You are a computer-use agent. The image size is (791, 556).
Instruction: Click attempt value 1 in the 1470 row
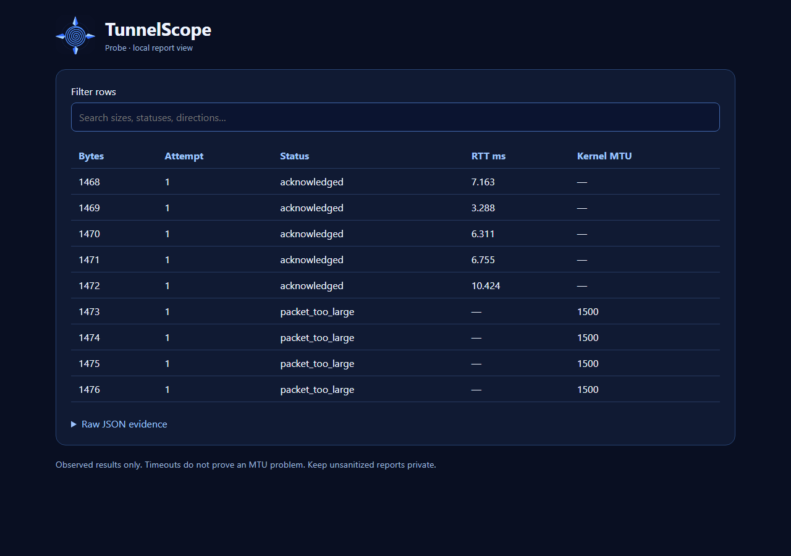tap(167, 234)
